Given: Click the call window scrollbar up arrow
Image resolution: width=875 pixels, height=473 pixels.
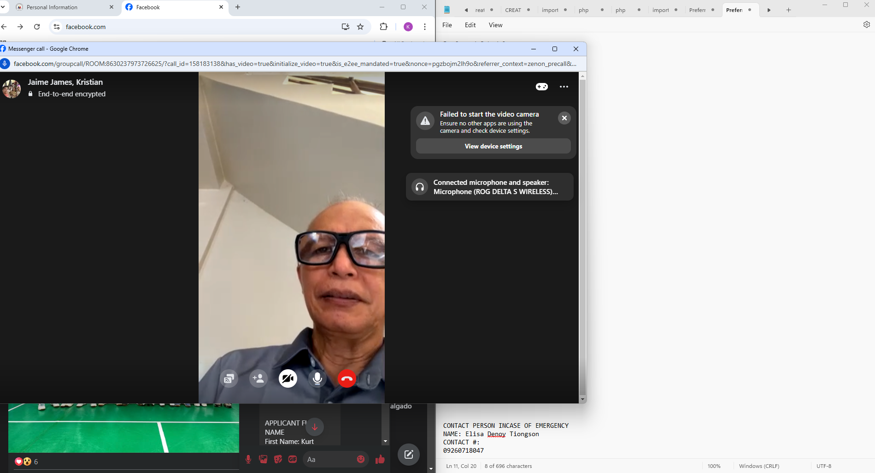Looking at the screenshot, I should [582, 76].
